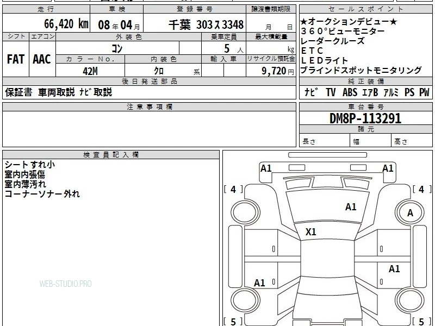The image size is (435, 326).
Task: Select the ★オークションデビュー★ line
Action: coord(349,21)
